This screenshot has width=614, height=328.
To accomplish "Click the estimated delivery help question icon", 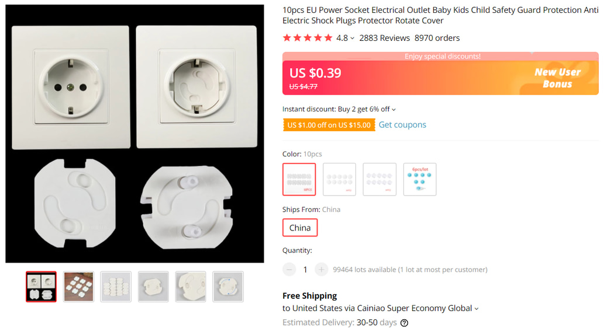I will click(x=404, y=323).
